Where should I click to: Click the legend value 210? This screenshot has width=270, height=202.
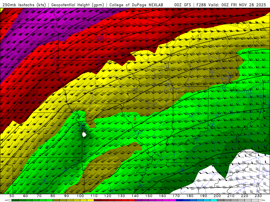pyautogui.click(x=231, y=196)
